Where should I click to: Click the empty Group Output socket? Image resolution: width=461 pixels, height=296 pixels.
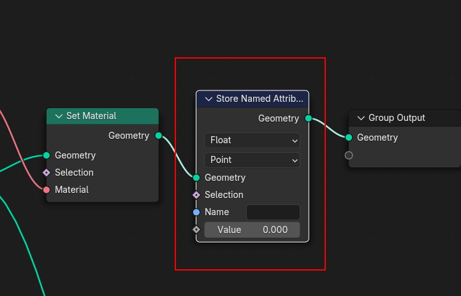coord(349,155)
